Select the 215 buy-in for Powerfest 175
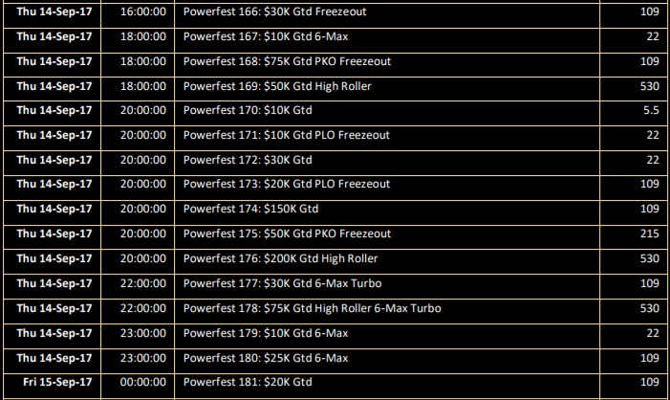The width and height of the screenshot is (670, 400). 650,233
